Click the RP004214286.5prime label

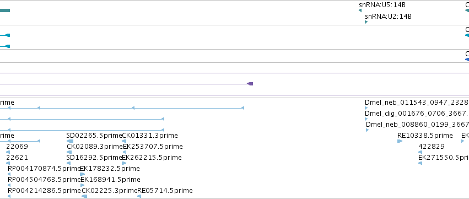point(44,191)
